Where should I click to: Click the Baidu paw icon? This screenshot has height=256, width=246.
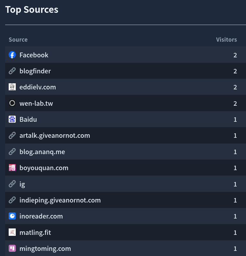click(12, 119)
